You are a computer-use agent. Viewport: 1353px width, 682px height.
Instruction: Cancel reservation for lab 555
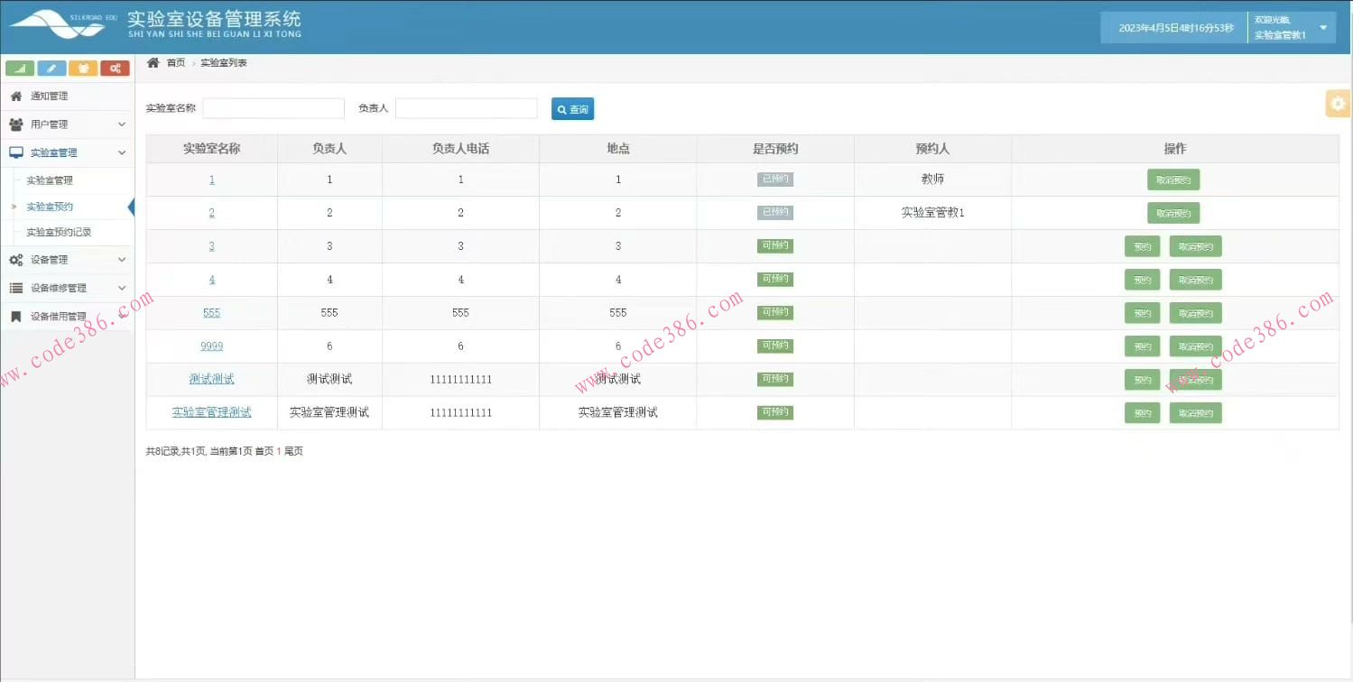(x=1196, y=313)
